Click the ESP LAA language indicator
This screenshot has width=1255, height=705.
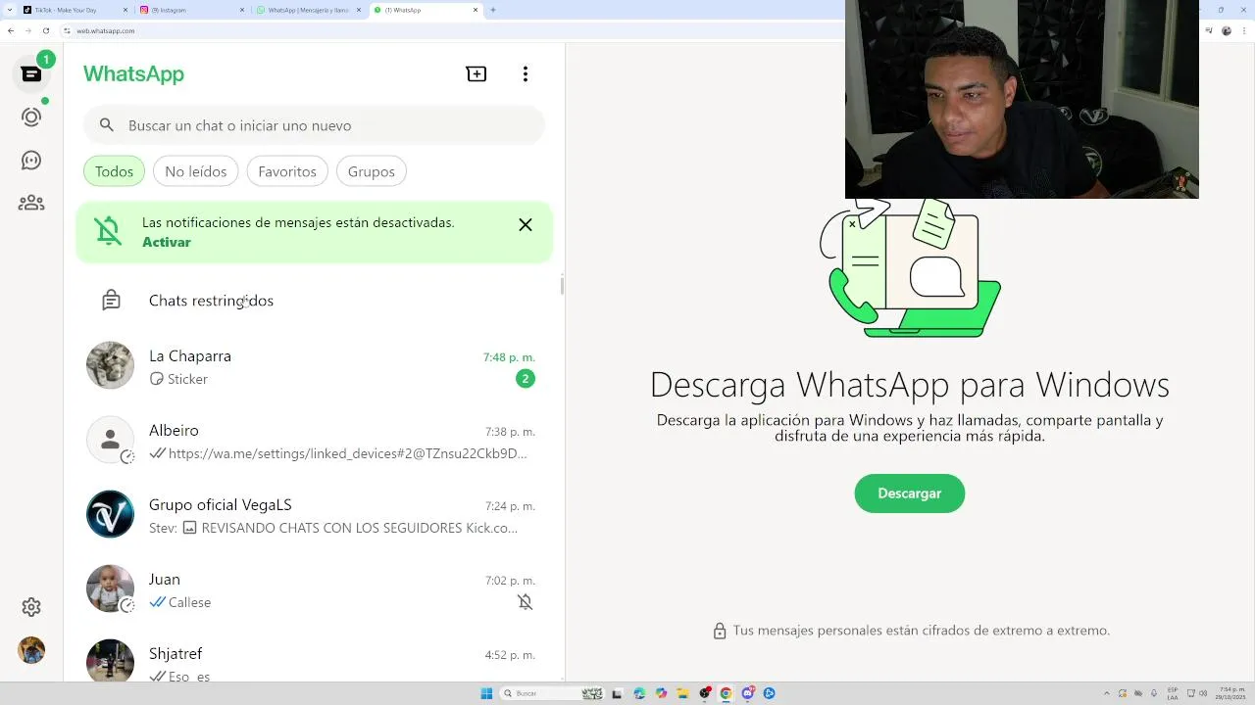click(1173, 693)
